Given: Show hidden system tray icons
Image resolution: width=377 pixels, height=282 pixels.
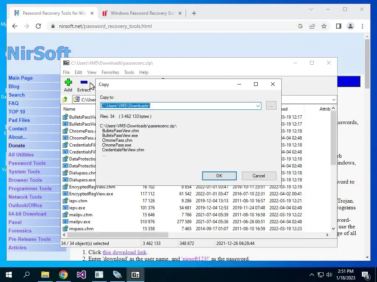Looking at the screenshot, I should click(311, 275).
